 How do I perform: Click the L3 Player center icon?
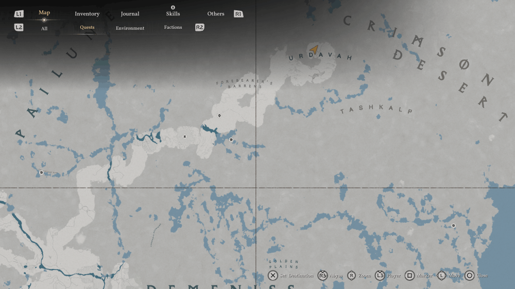tap(380, 276)
